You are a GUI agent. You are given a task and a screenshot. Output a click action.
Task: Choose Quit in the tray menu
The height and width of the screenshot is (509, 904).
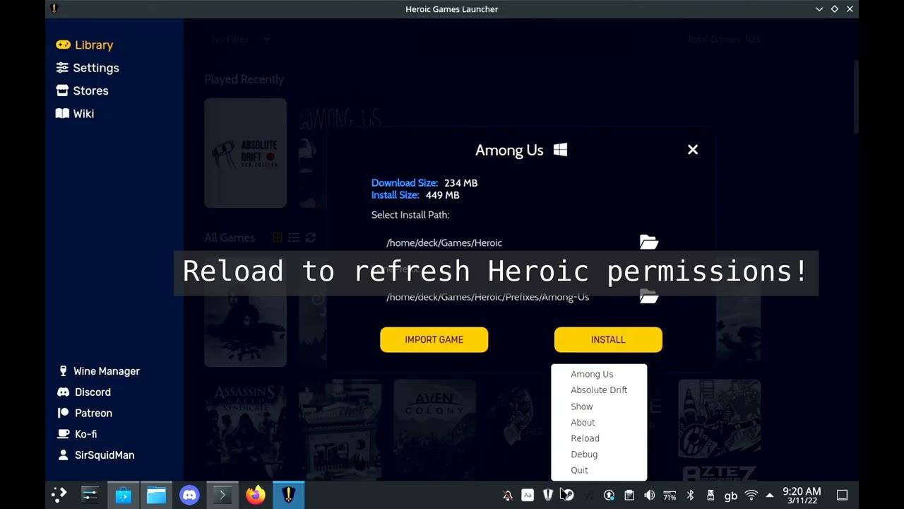(x=599, y=470)
